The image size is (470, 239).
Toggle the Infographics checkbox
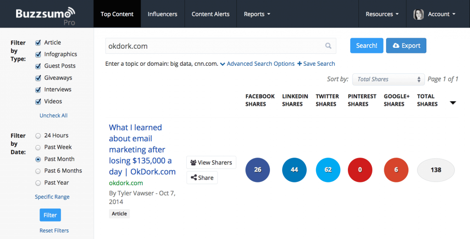[x=38, y=54]
